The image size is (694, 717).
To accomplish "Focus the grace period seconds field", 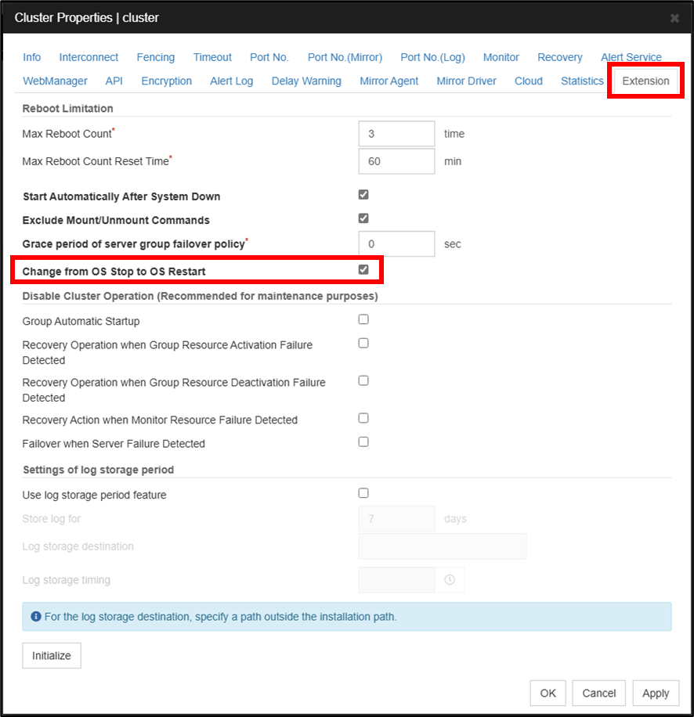I will pyautogui.click(x=396, y=244).
